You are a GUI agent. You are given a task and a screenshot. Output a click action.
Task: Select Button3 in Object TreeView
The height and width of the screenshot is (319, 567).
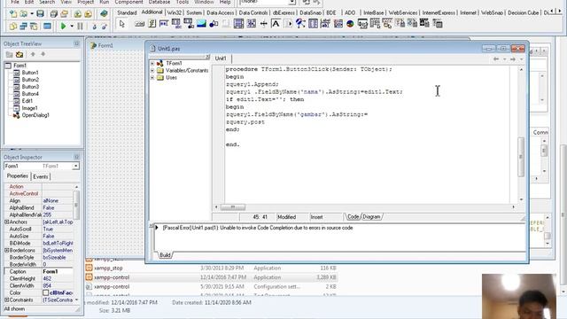[x=30, y=87]
